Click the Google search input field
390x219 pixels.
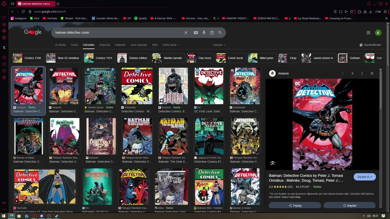coord(117,33)
